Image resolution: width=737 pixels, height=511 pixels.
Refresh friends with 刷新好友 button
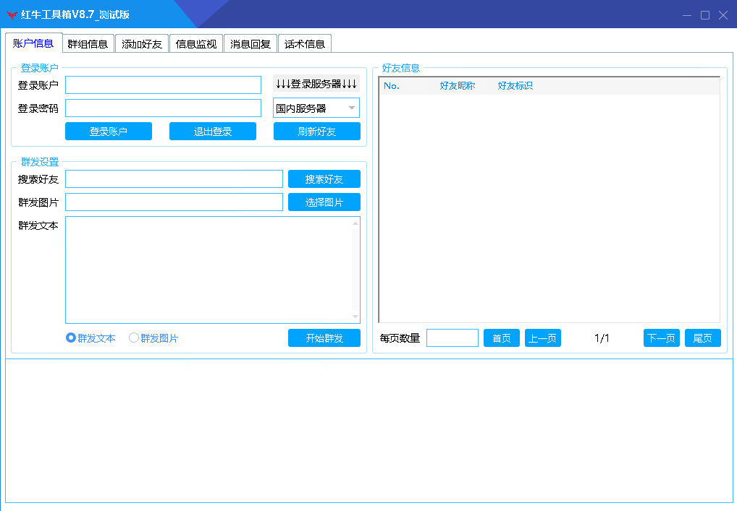[x=316, y=132]
